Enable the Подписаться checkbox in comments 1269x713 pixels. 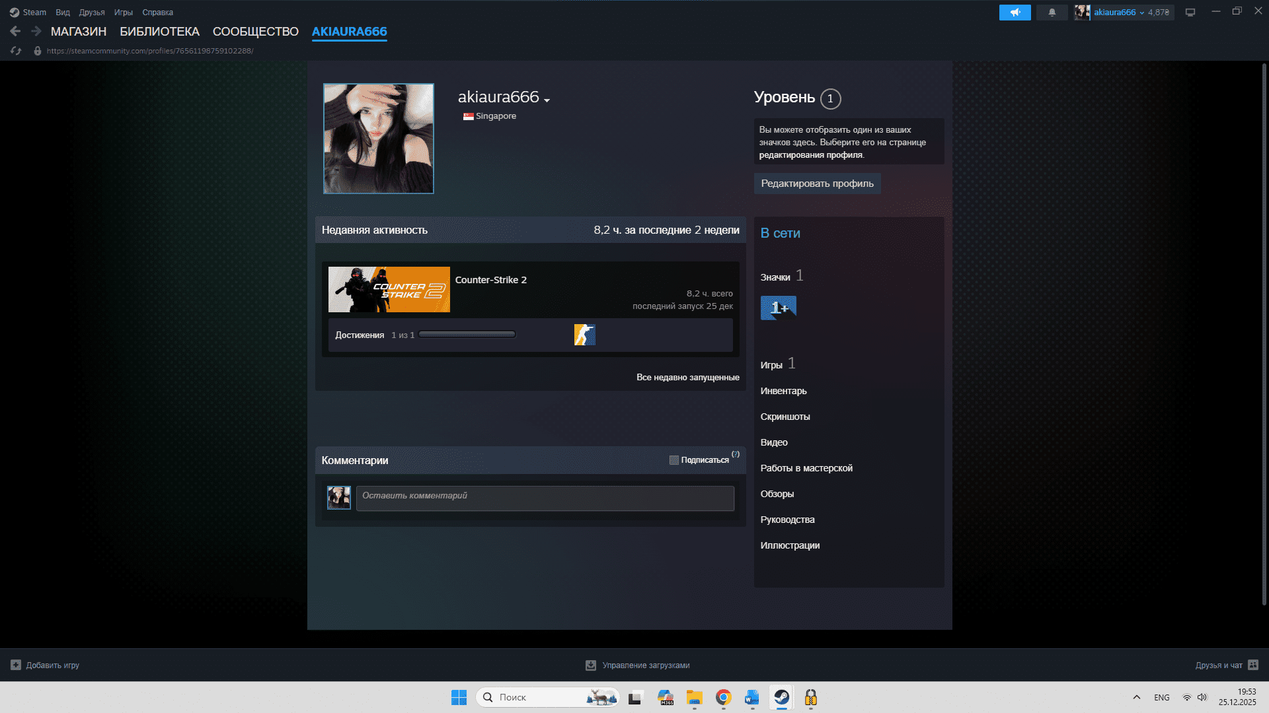tap(673, 460)
